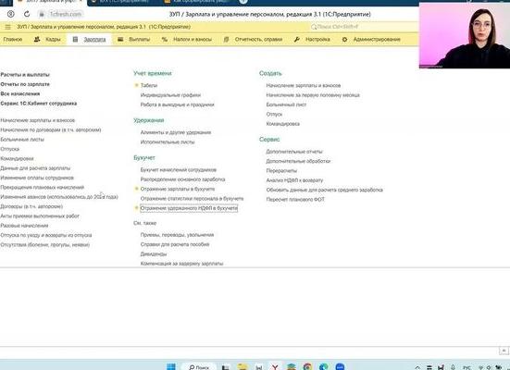510x370 pixels.
Task: Open Сервис 1С:Кабинет сотрудника
Action: 39,104
